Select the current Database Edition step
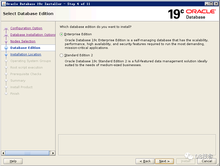220x166 pixels. [x=25, y=48]
